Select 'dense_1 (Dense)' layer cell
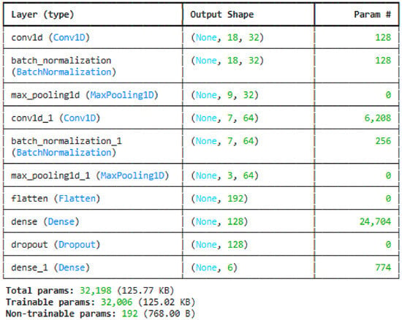Screen dimensions: 402x320 click(x=50, y=268)
